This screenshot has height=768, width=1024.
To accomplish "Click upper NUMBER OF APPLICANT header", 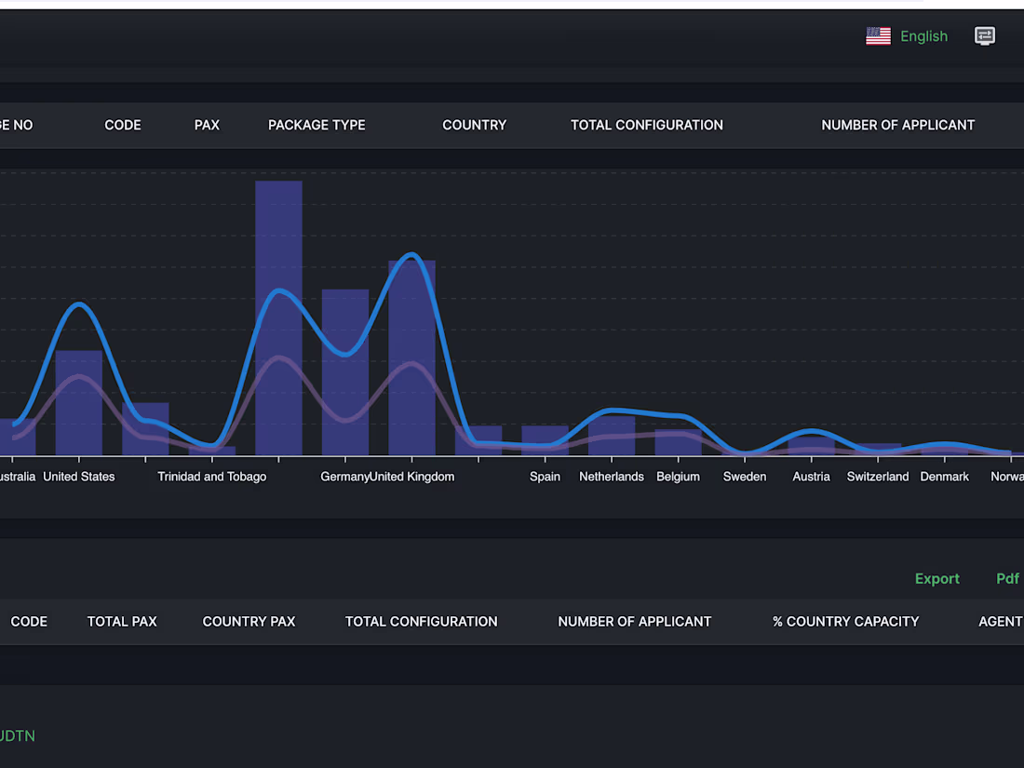I will click(x=898, y=125).
